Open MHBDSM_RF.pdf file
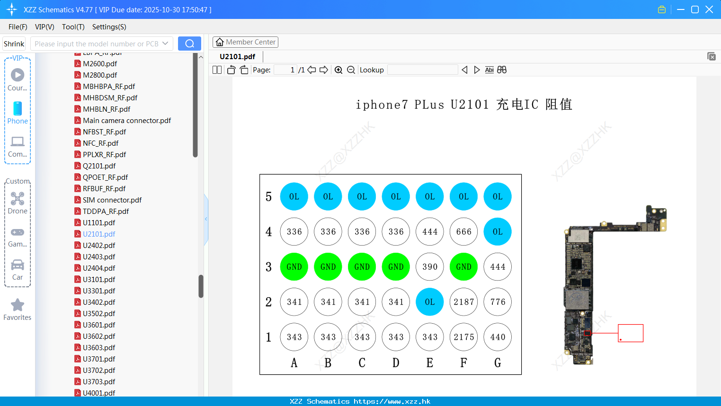This screenshot has width=721, height=406. (110, 97)
